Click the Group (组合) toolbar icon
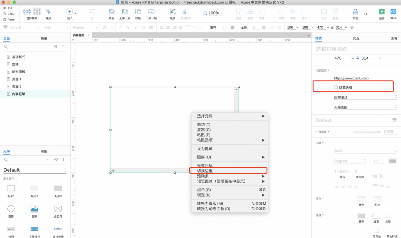This screenshot has height=238, width=401. point(173,12)
